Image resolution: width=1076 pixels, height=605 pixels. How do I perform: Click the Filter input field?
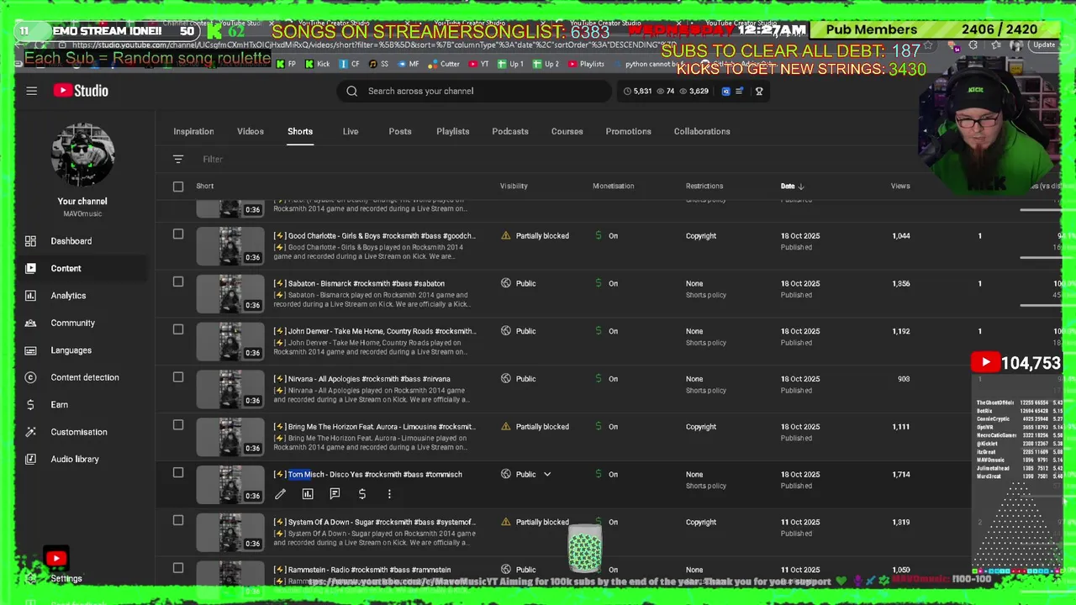(x=212, y=159)
